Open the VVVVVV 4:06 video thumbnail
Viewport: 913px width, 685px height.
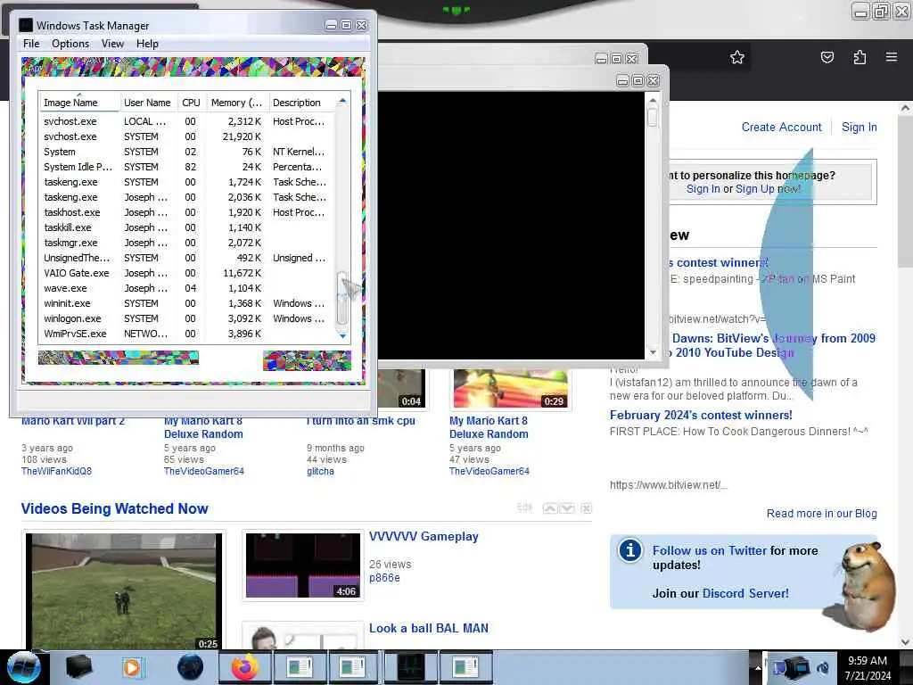[303, 565]
